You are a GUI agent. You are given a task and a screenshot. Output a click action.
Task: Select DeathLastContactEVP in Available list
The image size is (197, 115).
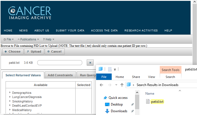point(27,106)
